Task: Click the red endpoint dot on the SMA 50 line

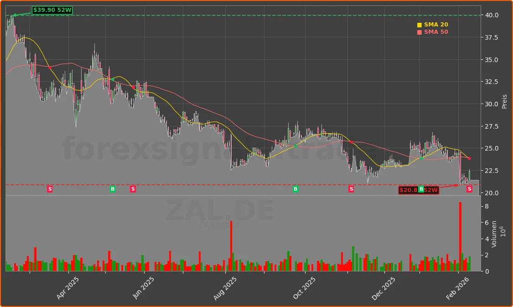Action: click(469, 158)
